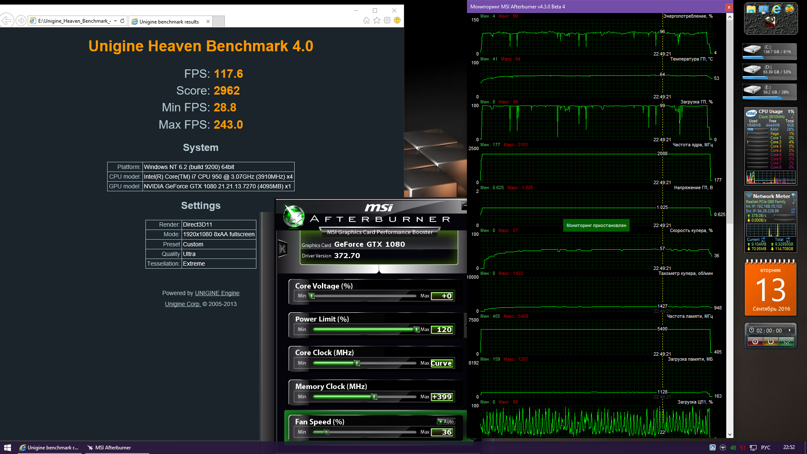Click the Memory Clock value field

(x=442, y=397)
